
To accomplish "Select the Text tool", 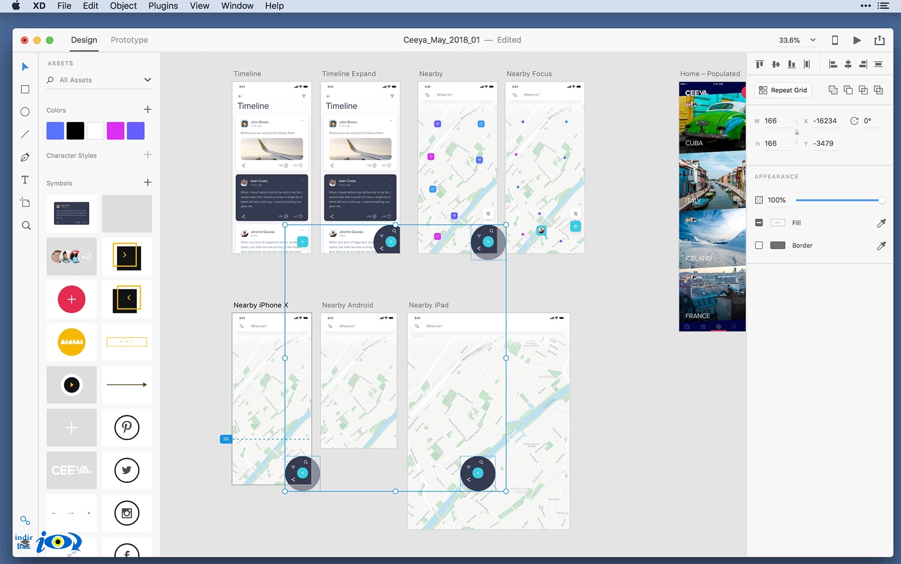I will (x=25, y=180).
